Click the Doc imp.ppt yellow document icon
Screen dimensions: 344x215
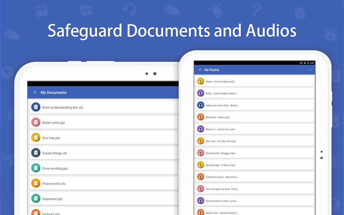coord(36,138)
